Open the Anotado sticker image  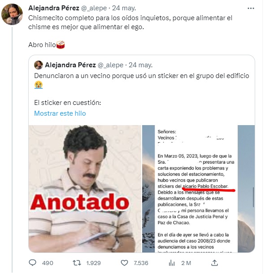click(x=85, y=189)
